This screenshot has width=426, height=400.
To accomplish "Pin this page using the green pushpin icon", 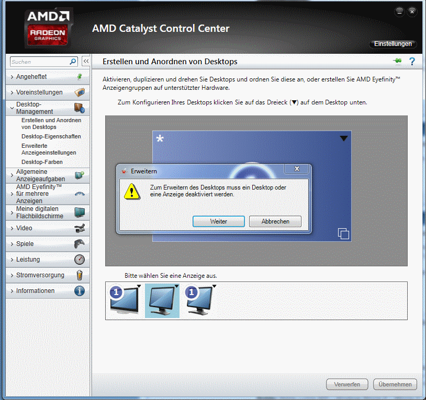I will tap(397, 61).
